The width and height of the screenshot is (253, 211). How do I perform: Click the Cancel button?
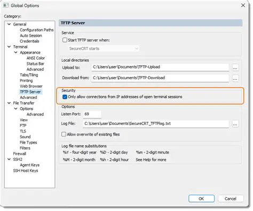231,199
